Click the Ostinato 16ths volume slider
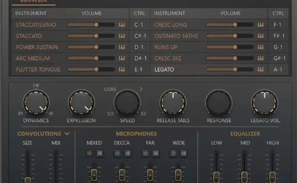This screenshot has height=183, width=297. (x=229, y=36)
